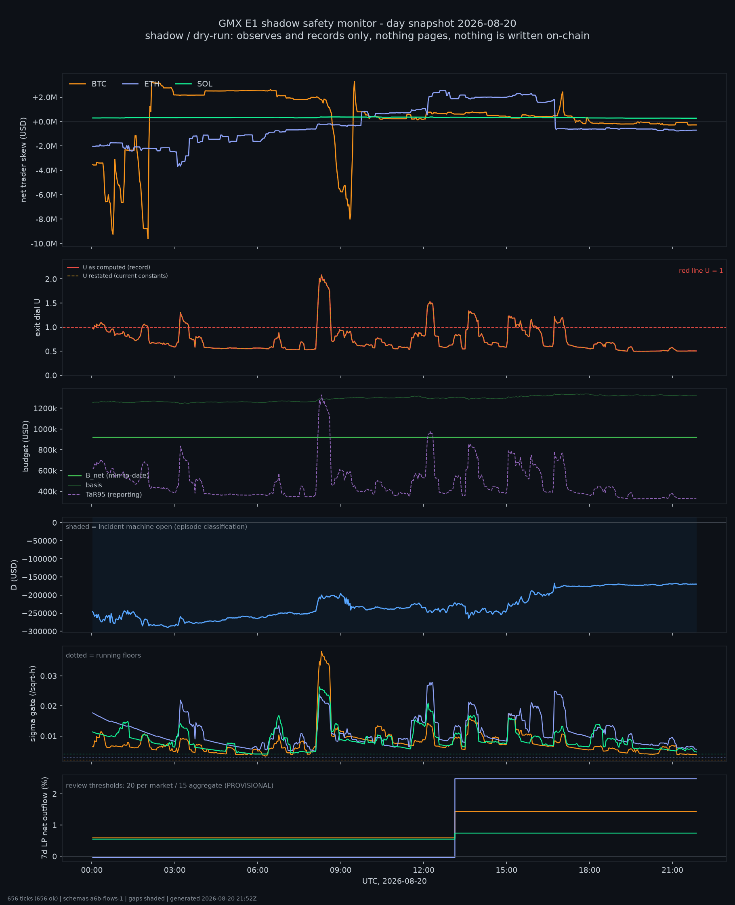Click the '-4.0M' y-axis tick
Screen dimensions: 735x905
tap(46, 170)
